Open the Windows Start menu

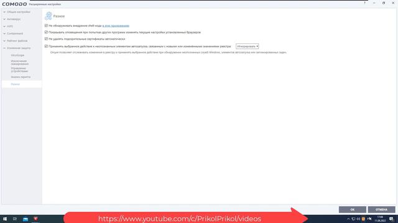5,219
